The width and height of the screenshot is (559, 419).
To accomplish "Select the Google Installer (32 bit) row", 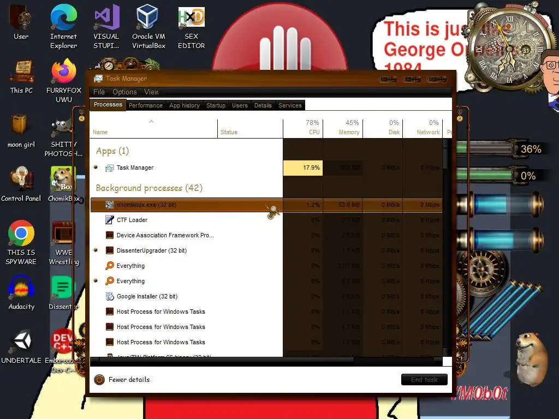I will (x=266, y=296).
